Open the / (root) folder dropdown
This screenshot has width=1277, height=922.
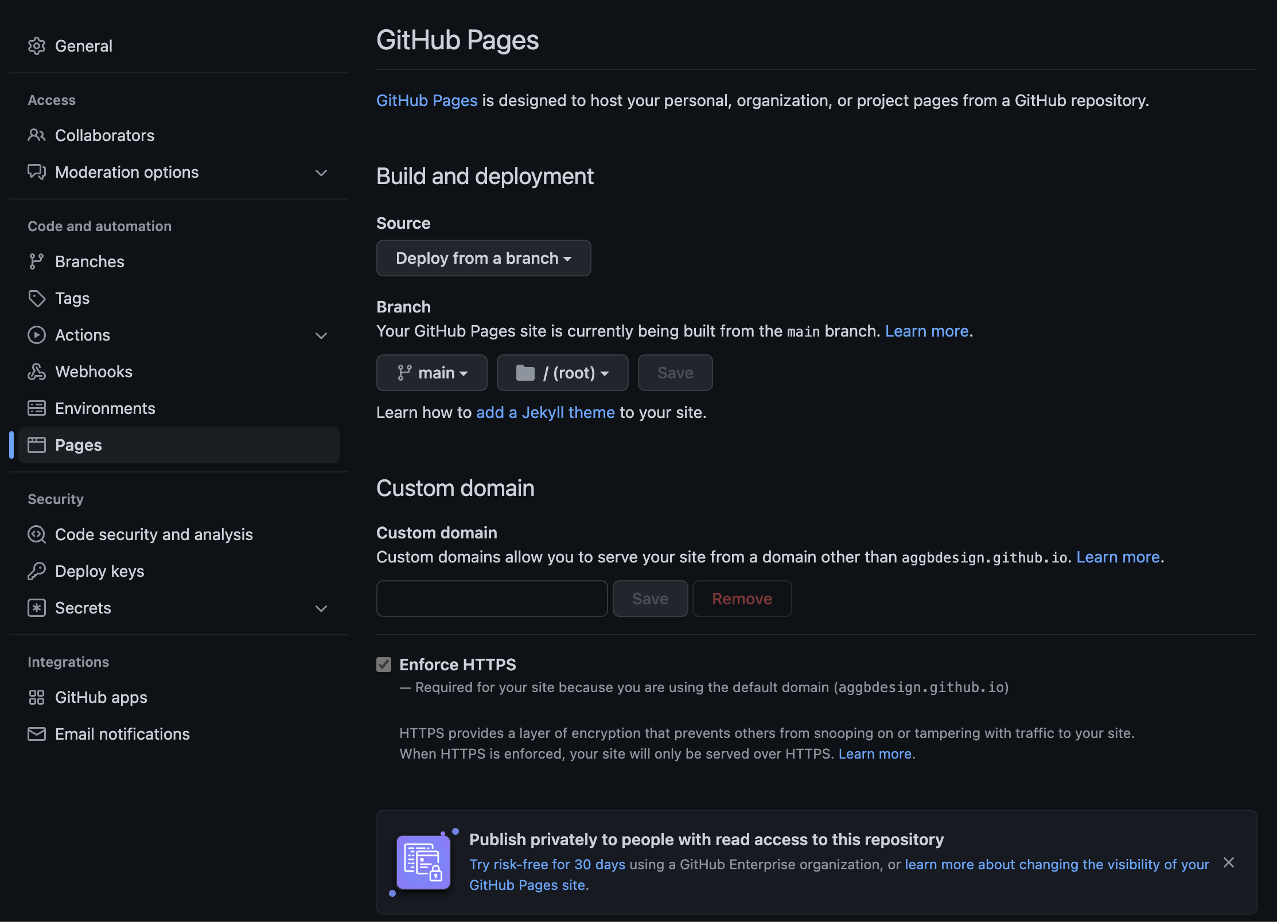[x=563, y=373]
